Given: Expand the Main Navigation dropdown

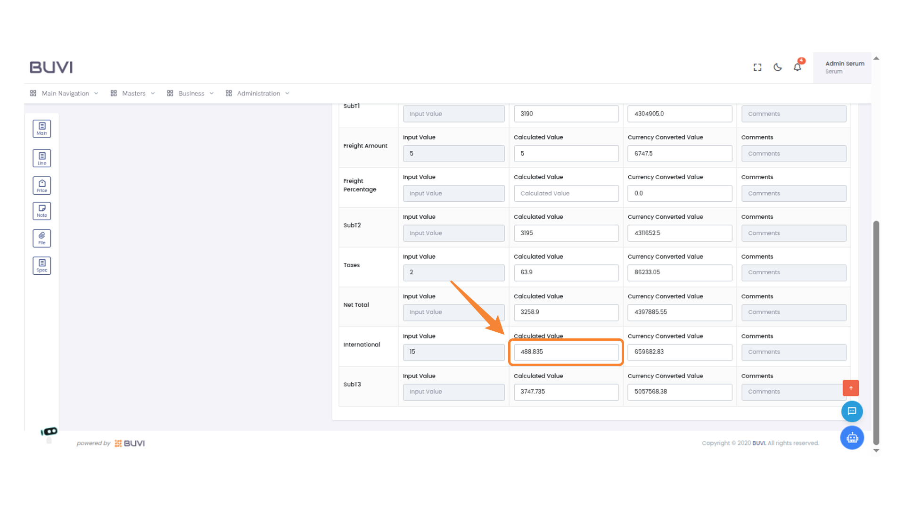Looking at the screenshot, I should (65, 93).
